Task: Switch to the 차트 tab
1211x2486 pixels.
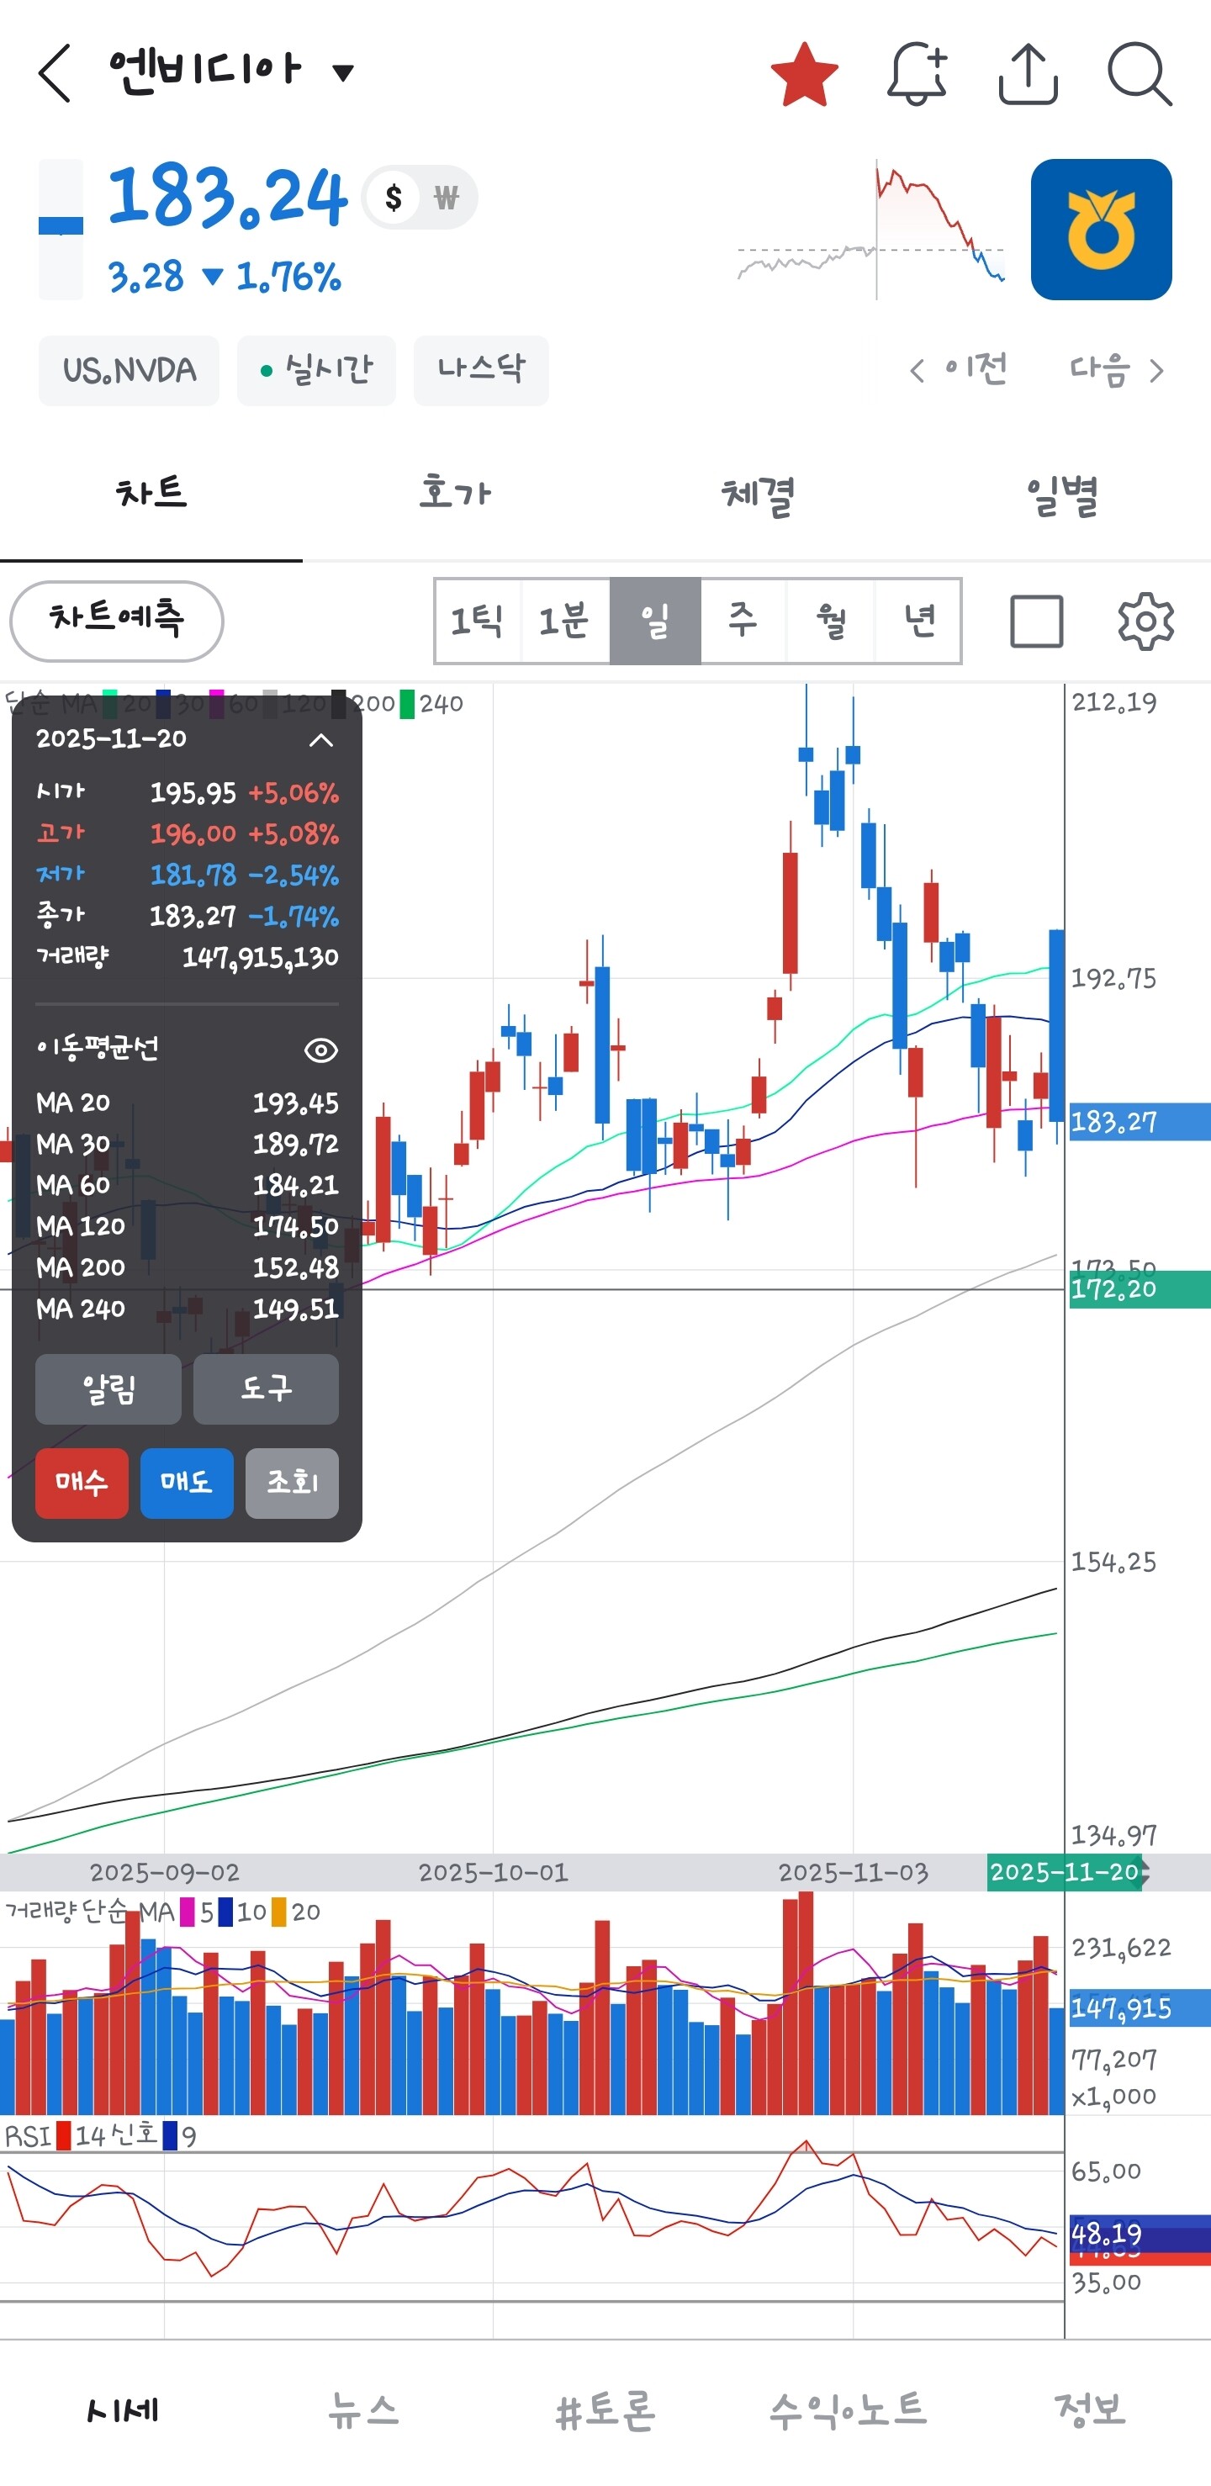Action: (x=151, y=495)
